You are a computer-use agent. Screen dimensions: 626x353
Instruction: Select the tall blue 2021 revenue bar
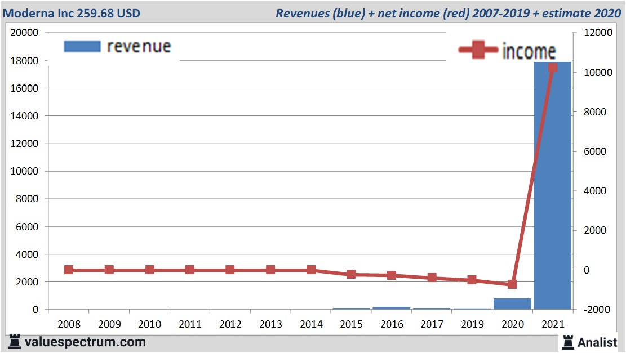553,185
